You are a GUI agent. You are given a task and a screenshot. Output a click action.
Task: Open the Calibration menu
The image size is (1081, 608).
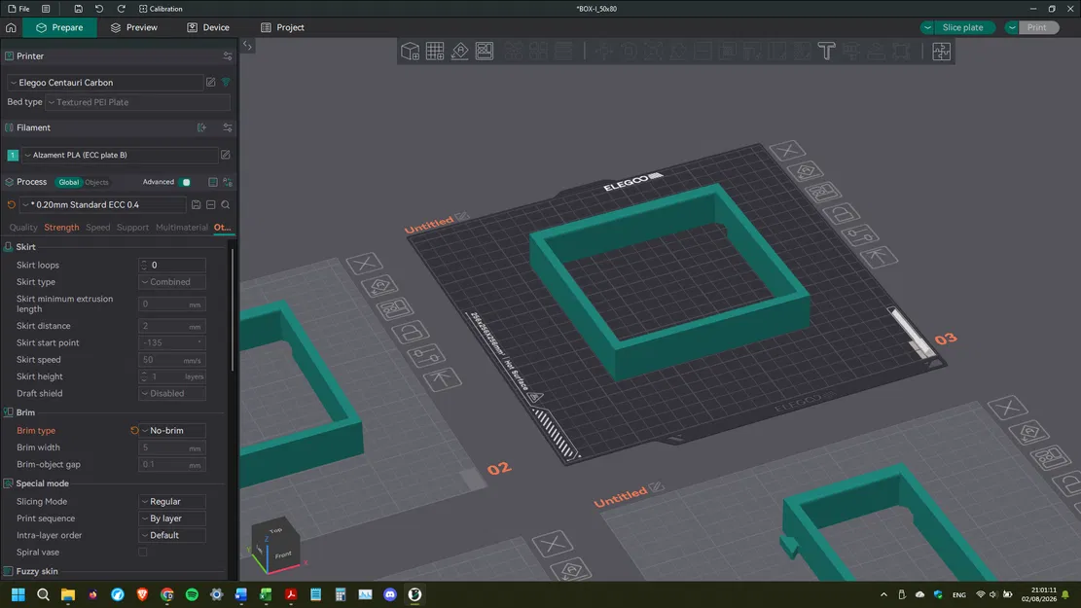pos(161,9)
